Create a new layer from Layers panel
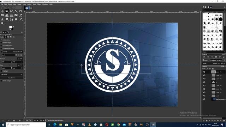Image resolution: width=226 pixels, height=127 pixels. click(x=204, y=121)
